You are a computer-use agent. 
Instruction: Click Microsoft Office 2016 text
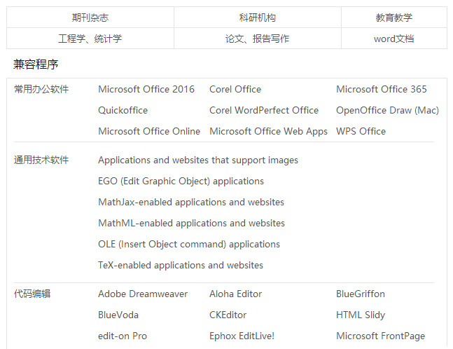point(146,89)
